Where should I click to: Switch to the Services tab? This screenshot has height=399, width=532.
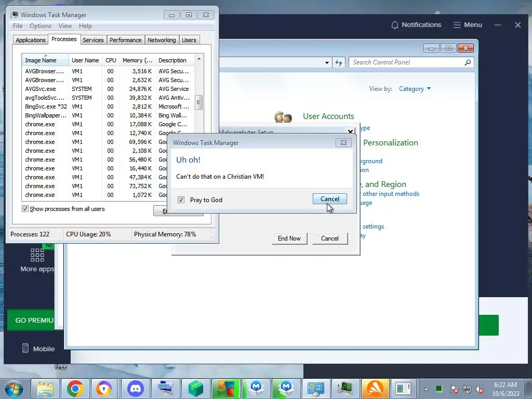(93, 40)
